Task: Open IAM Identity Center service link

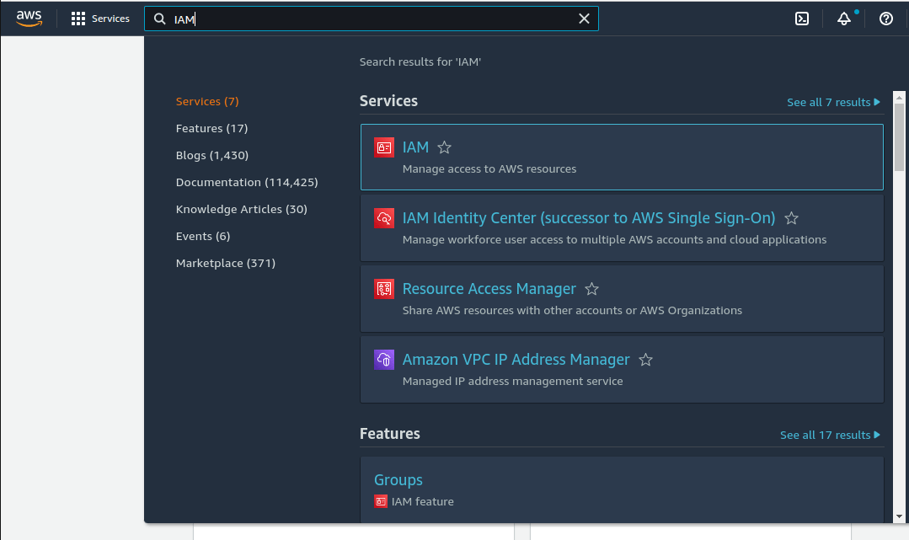Action: click(x=588, y=218)
